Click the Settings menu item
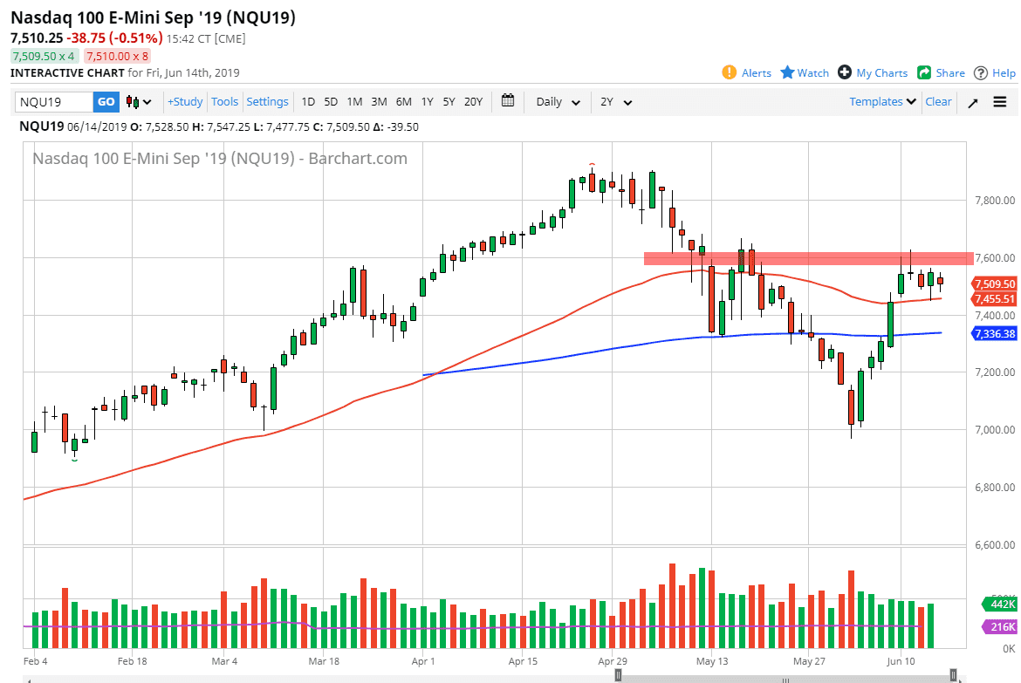The height and width of the screenshot is (683, 1021). 267,102
